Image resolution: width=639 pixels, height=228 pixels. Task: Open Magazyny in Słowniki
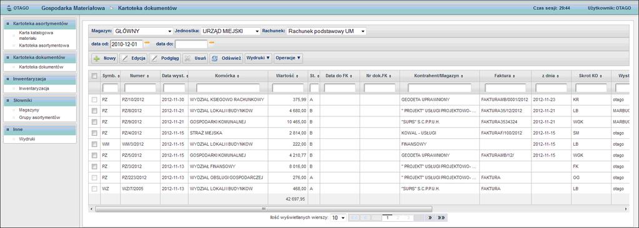(29, 110)
